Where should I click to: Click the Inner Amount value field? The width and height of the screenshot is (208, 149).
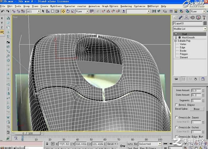(x=196, y=90)
